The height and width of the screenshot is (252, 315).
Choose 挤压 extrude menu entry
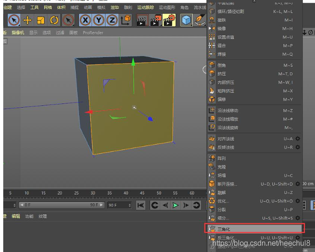[255, 74]
